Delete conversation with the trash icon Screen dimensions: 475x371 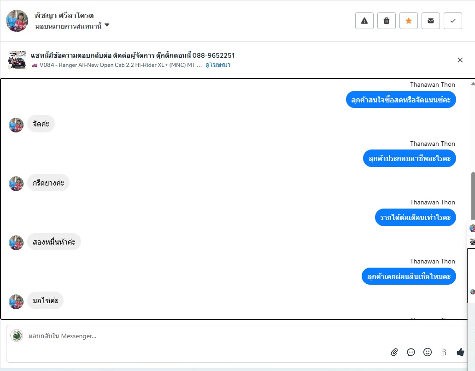click(x=387, y=21)
